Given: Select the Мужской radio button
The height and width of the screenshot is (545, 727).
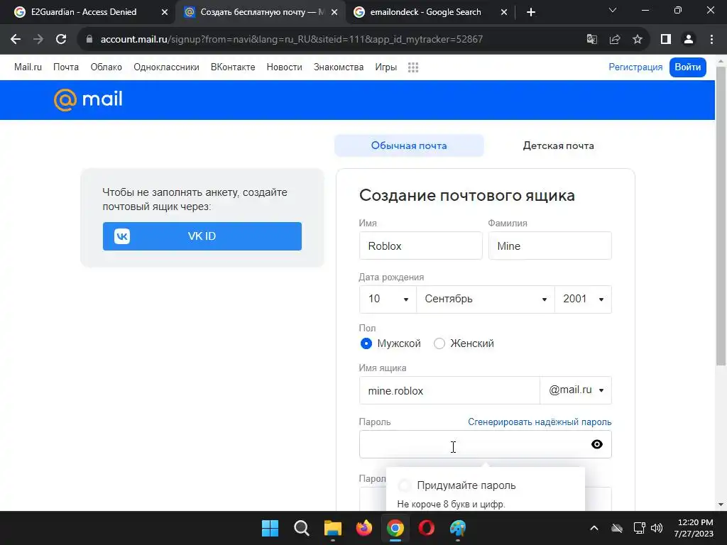Looking at the screenshot, I should pyautogui.click(x=366, y=343).
